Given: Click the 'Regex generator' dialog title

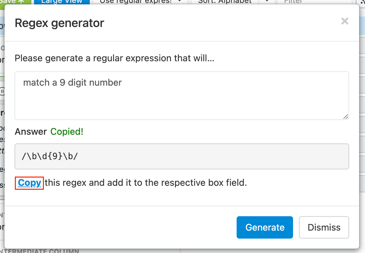Looking at the screenshot, I should click(x=59, y=23).
